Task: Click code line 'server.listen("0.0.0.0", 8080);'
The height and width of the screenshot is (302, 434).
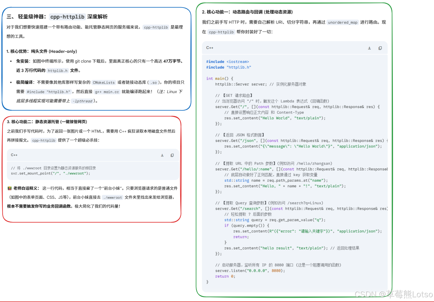Action: tap(250, 271)
